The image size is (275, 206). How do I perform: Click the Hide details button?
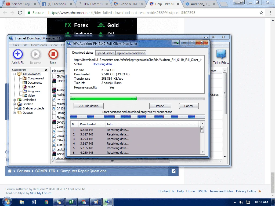click(89, 106)
